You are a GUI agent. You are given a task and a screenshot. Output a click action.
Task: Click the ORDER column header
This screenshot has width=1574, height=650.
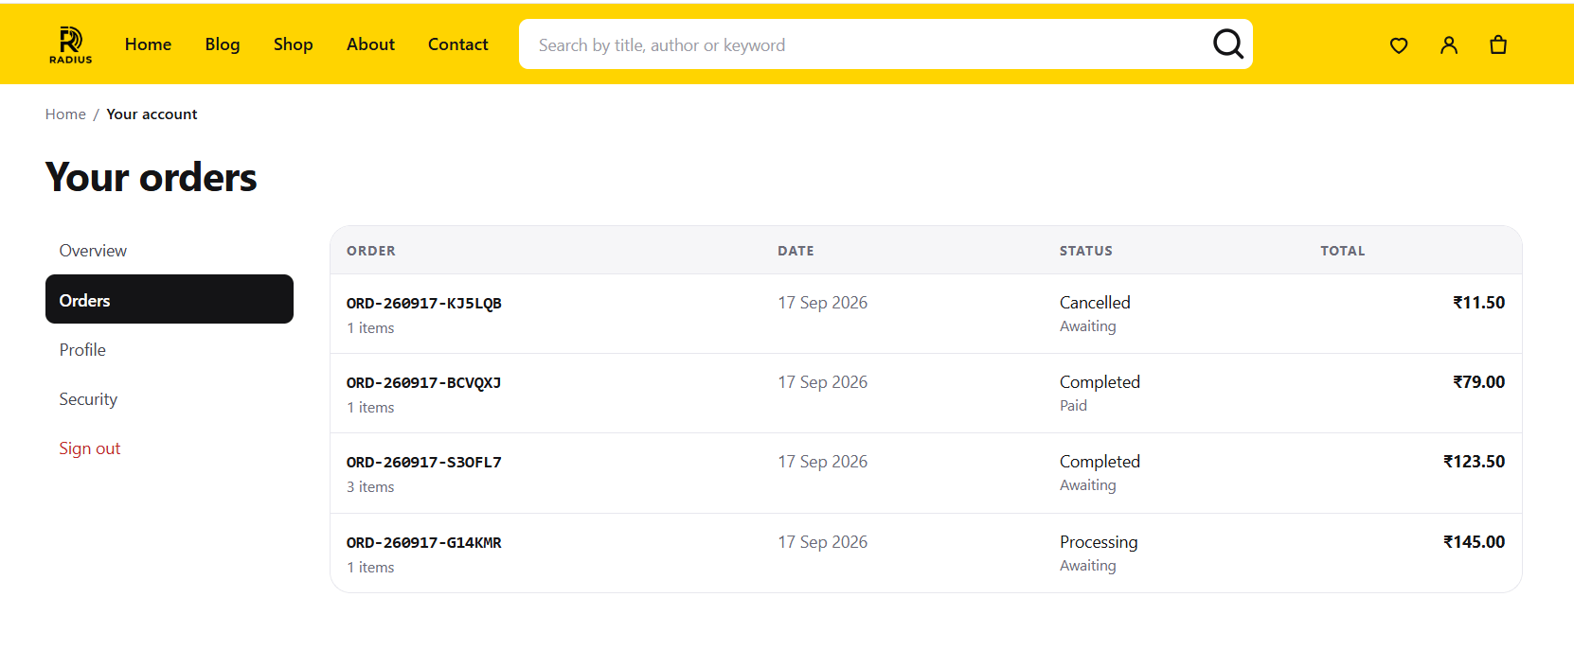pos(371,251)
